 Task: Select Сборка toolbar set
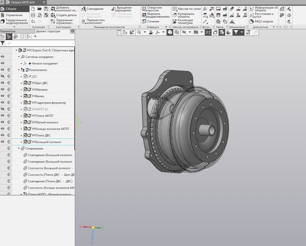(15, 9)
